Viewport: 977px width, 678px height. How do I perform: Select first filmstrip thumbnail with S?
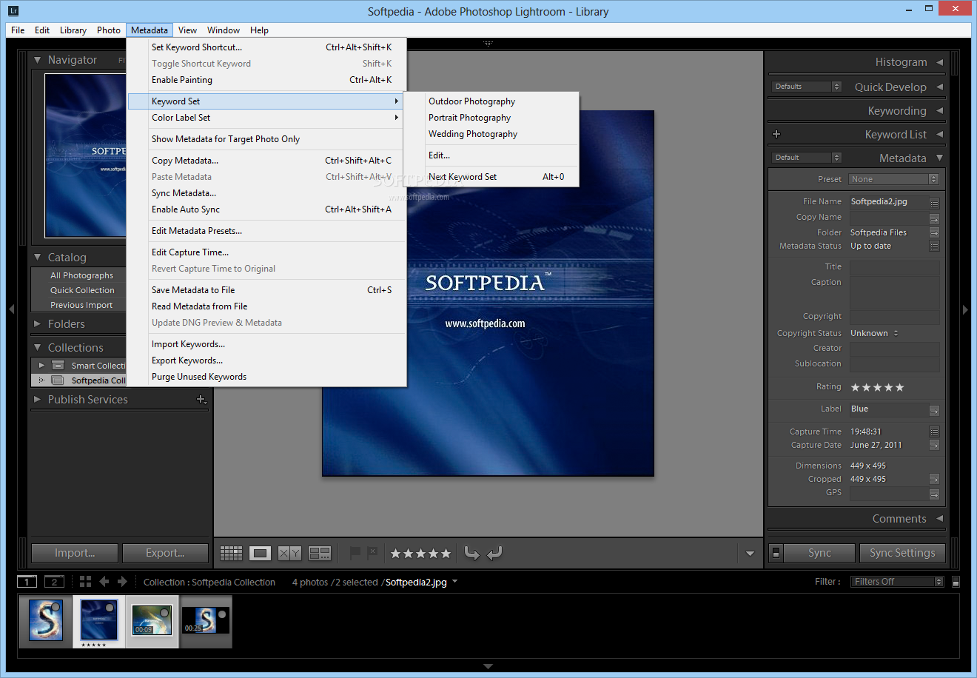coord(45,620)
